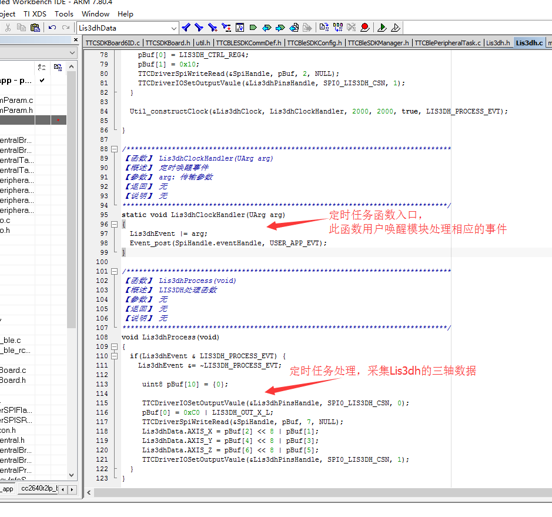
Task: Switch to the TTCBlePeripheralTask.c tab
Action: pos(447,42)
